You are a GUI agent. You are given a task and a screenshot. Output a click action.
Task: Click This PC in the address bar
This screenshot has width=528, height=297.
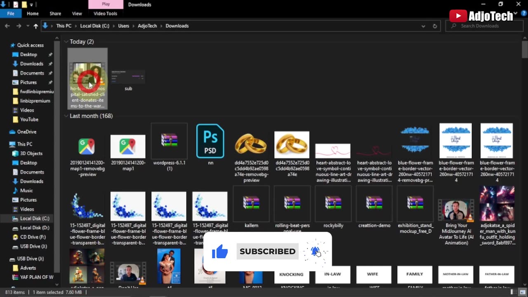click(64, 26)
